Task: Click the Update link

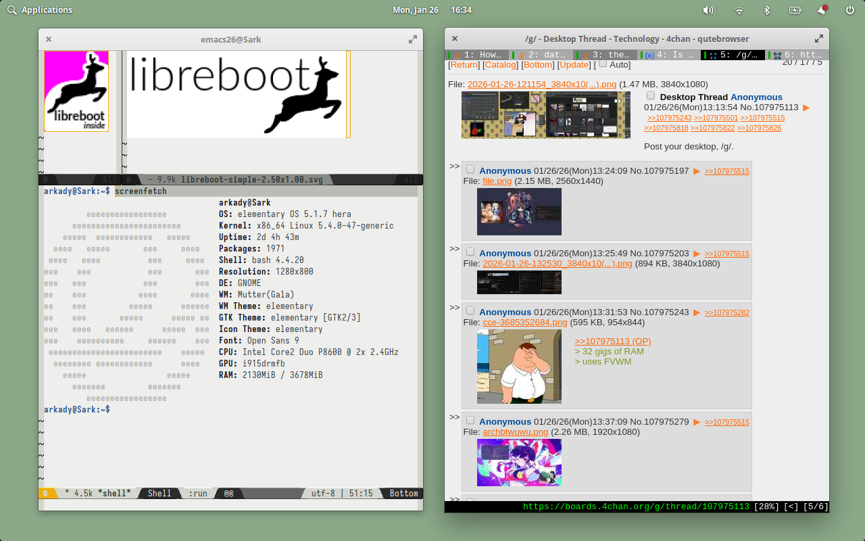Action: (574, 65)
